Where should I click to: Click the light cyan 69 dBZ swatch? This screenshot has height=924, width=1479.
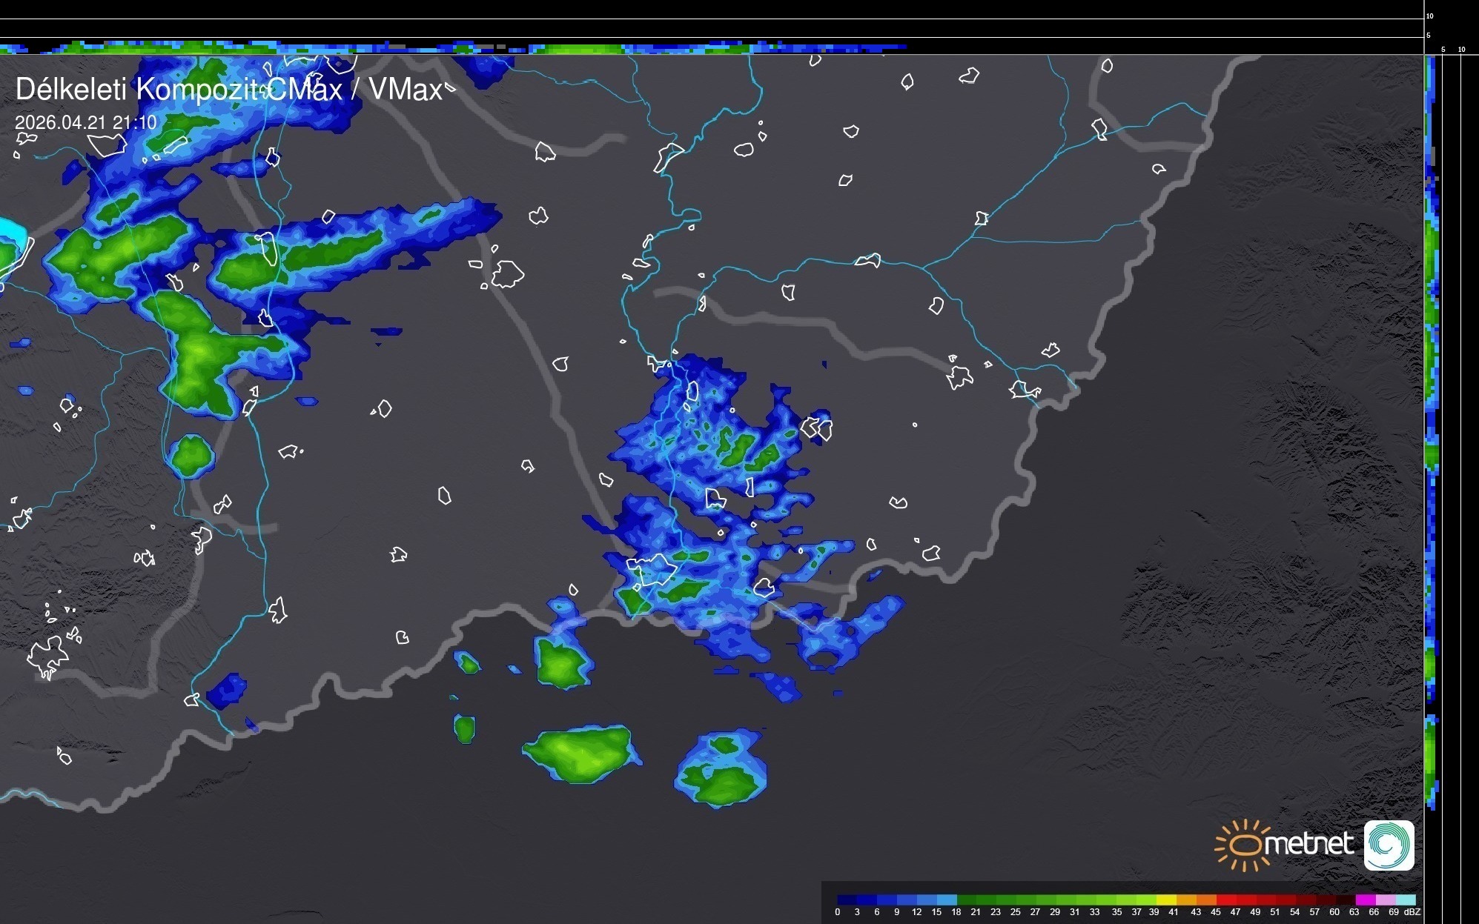(x=1405, y=900)
